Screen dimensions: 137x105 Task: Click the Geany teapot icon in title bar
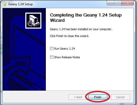tap(5, 4)
